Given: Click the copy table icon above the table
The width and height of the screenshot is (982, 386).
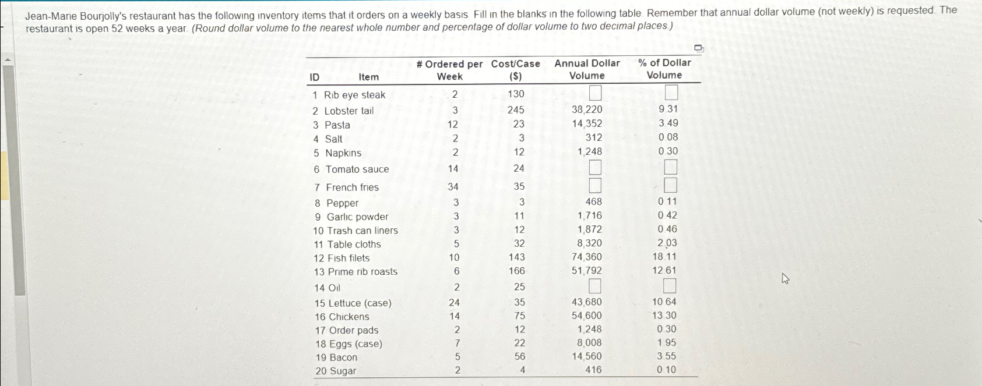Looking at the screenshot, I should 698,49.
